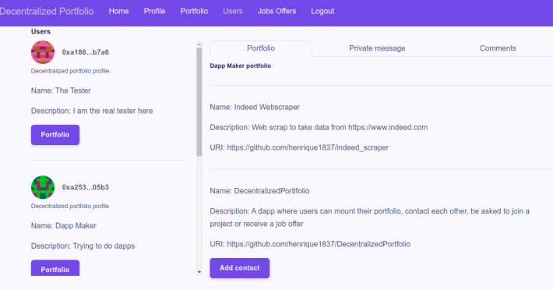This screenshot has height=290, width=553.
Task: Click the scrollbar up arrow in users list
Action: [x=199, y=44]
